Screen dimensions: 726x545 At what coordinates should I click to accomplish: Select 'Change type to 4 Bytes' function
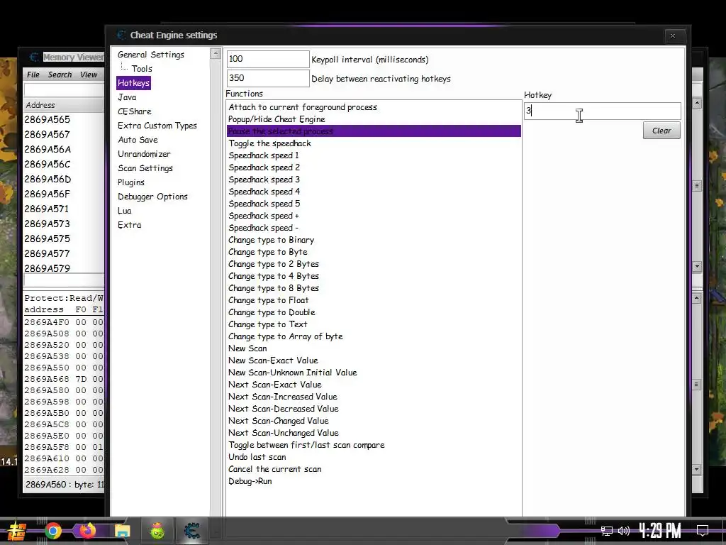click(374, 276)
